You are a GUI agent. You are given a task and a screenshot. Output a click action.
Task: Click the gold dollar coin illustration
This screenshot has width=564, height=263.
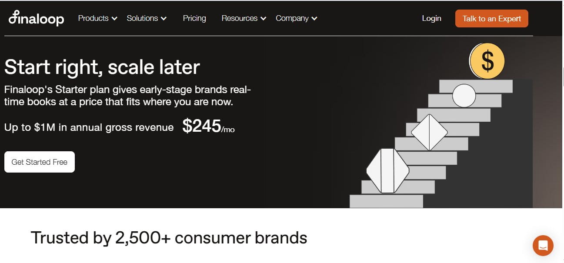[487, 61]
